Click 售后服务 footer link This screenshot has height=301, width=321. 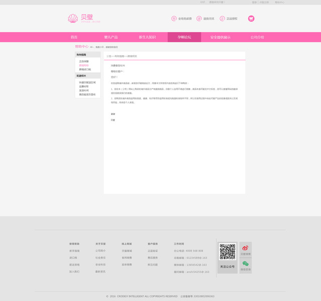152,258
